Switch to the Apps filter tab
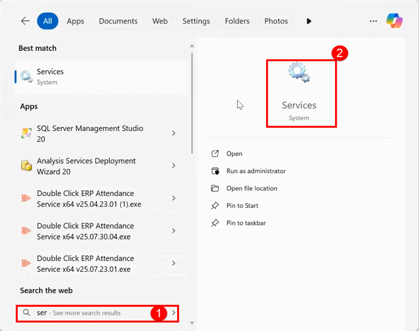This screenshot has height=331, width=419. click(76, 21)
